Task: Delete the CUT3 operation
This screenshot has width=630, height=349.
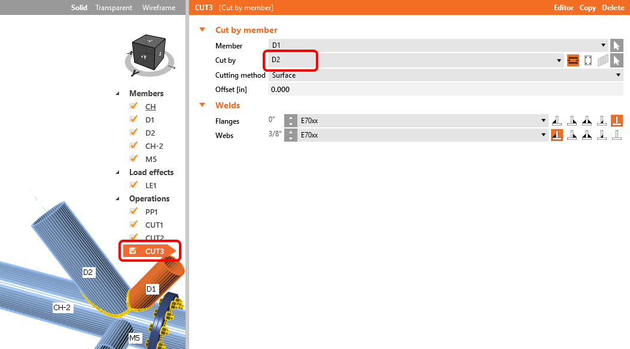Action: tap(613, 8)
